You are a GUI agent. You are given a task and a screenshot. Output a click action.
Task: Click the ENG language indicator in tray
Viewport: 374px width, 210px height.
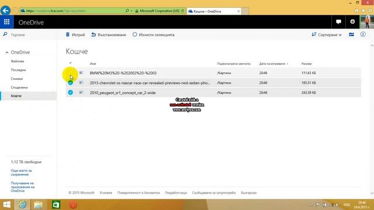click(x=347, y=205)
